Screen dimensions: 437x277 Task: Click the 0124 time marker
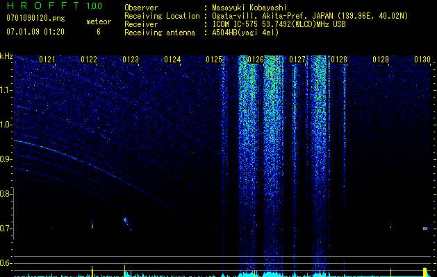point(172,60)
